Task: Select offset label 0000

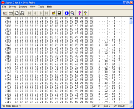Action: 8,18
